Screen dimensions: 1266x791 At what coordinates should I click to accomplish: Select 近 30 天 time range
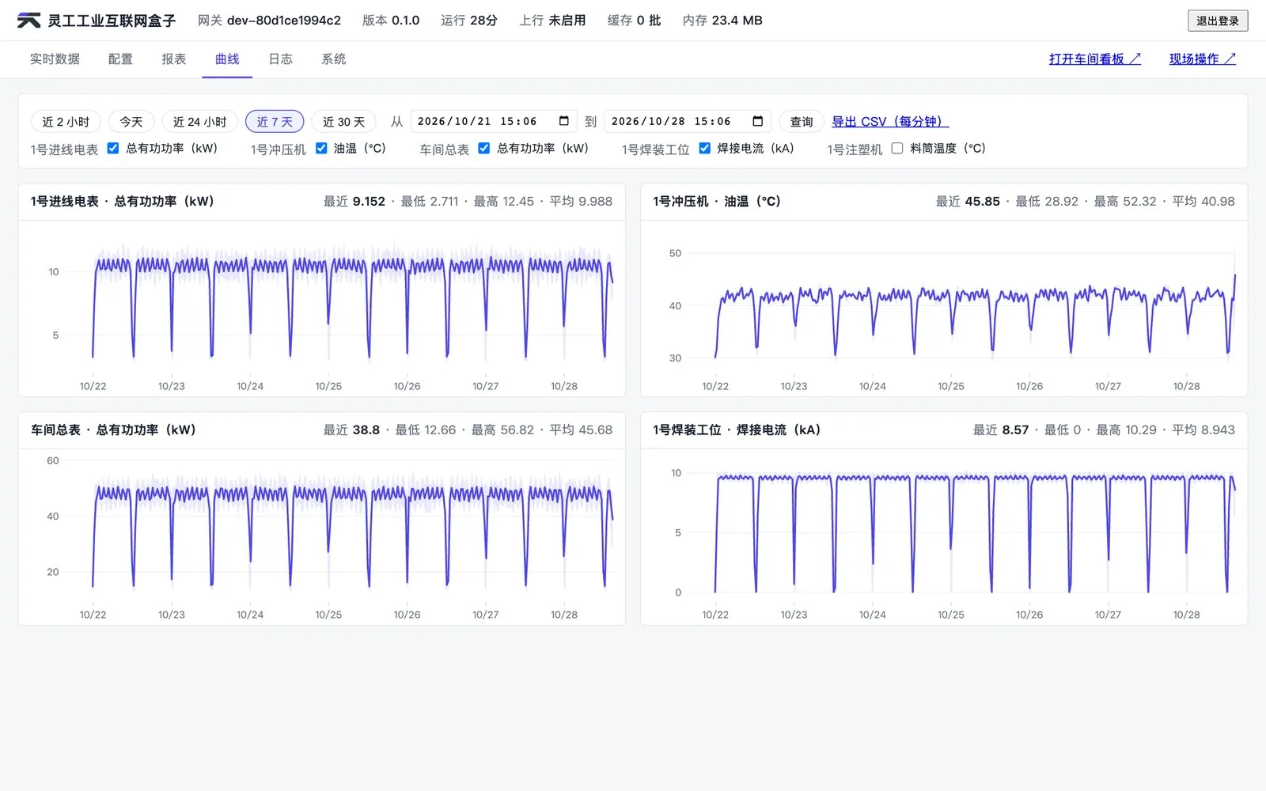(343, 121)
